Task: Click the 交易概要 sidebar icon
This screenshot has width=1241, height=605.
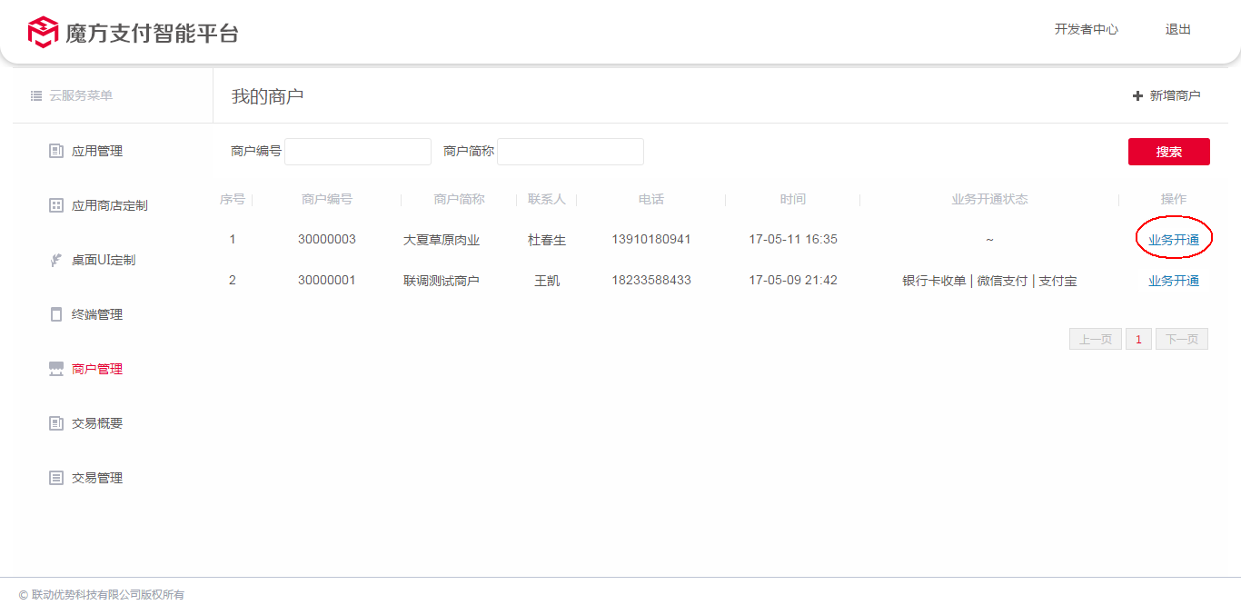Action: (x=55, y=423)
